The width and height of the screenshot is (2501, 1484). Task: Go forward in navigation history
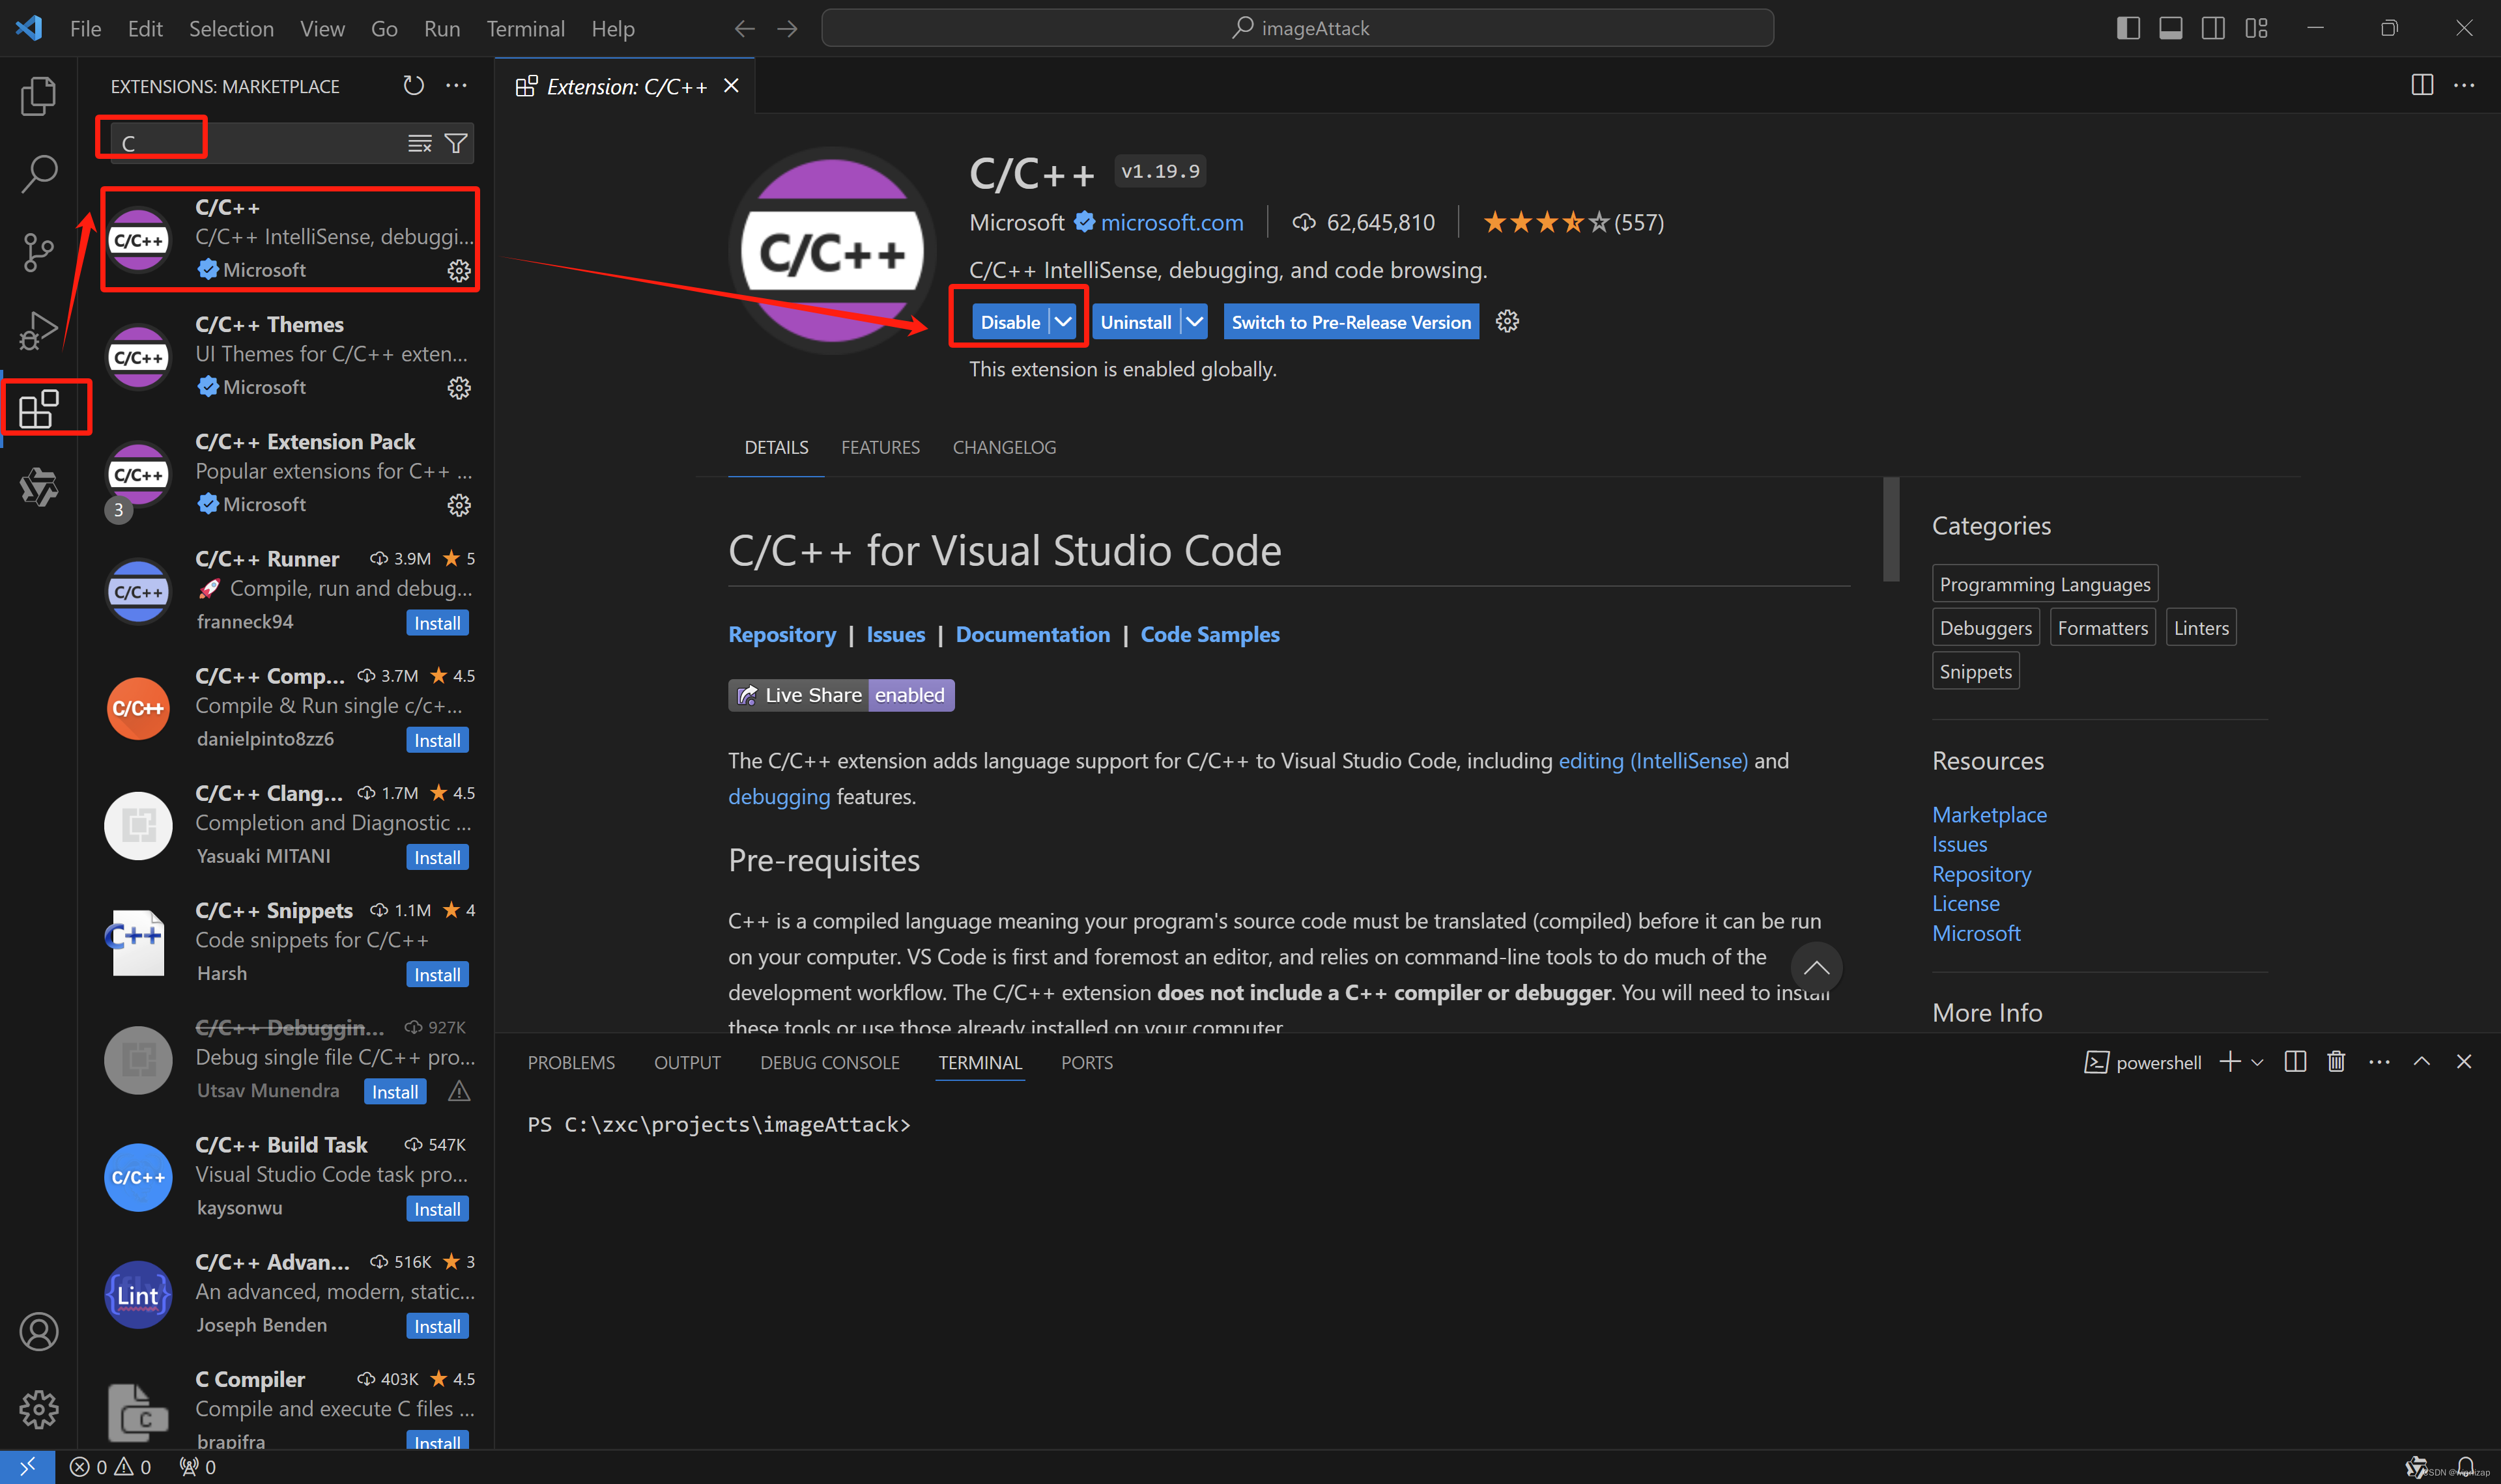pyautogui.click(x=788, y=28)
